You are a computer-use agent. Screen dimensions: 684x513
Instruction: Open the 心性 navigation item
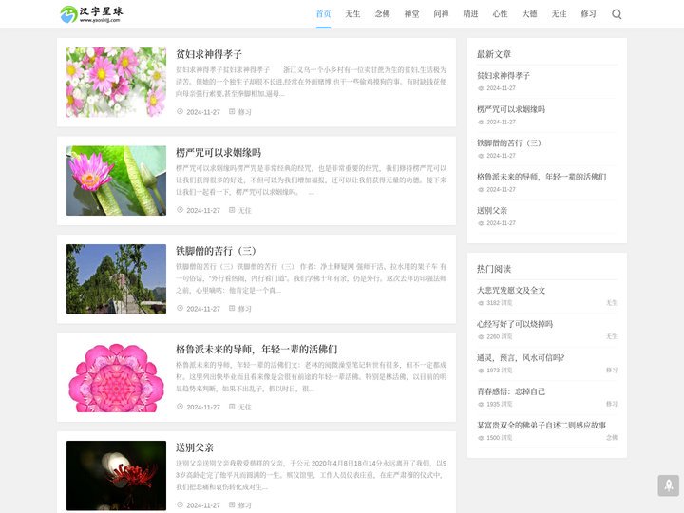click(x=500, y=14)
